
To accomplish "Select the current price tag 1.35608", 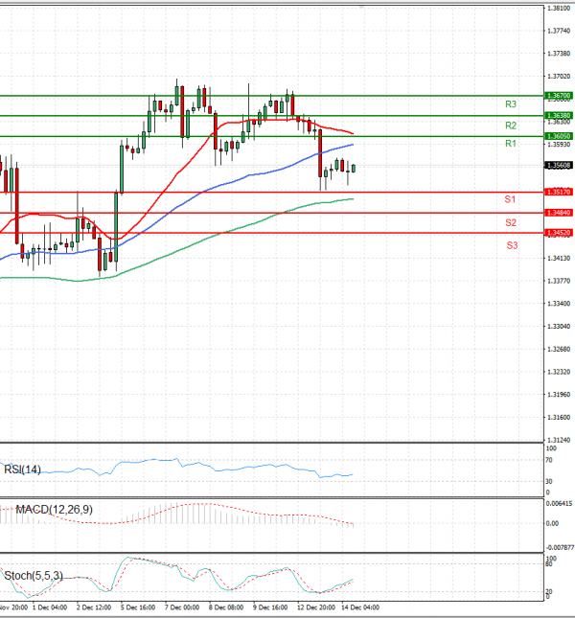I will [559, 165].
